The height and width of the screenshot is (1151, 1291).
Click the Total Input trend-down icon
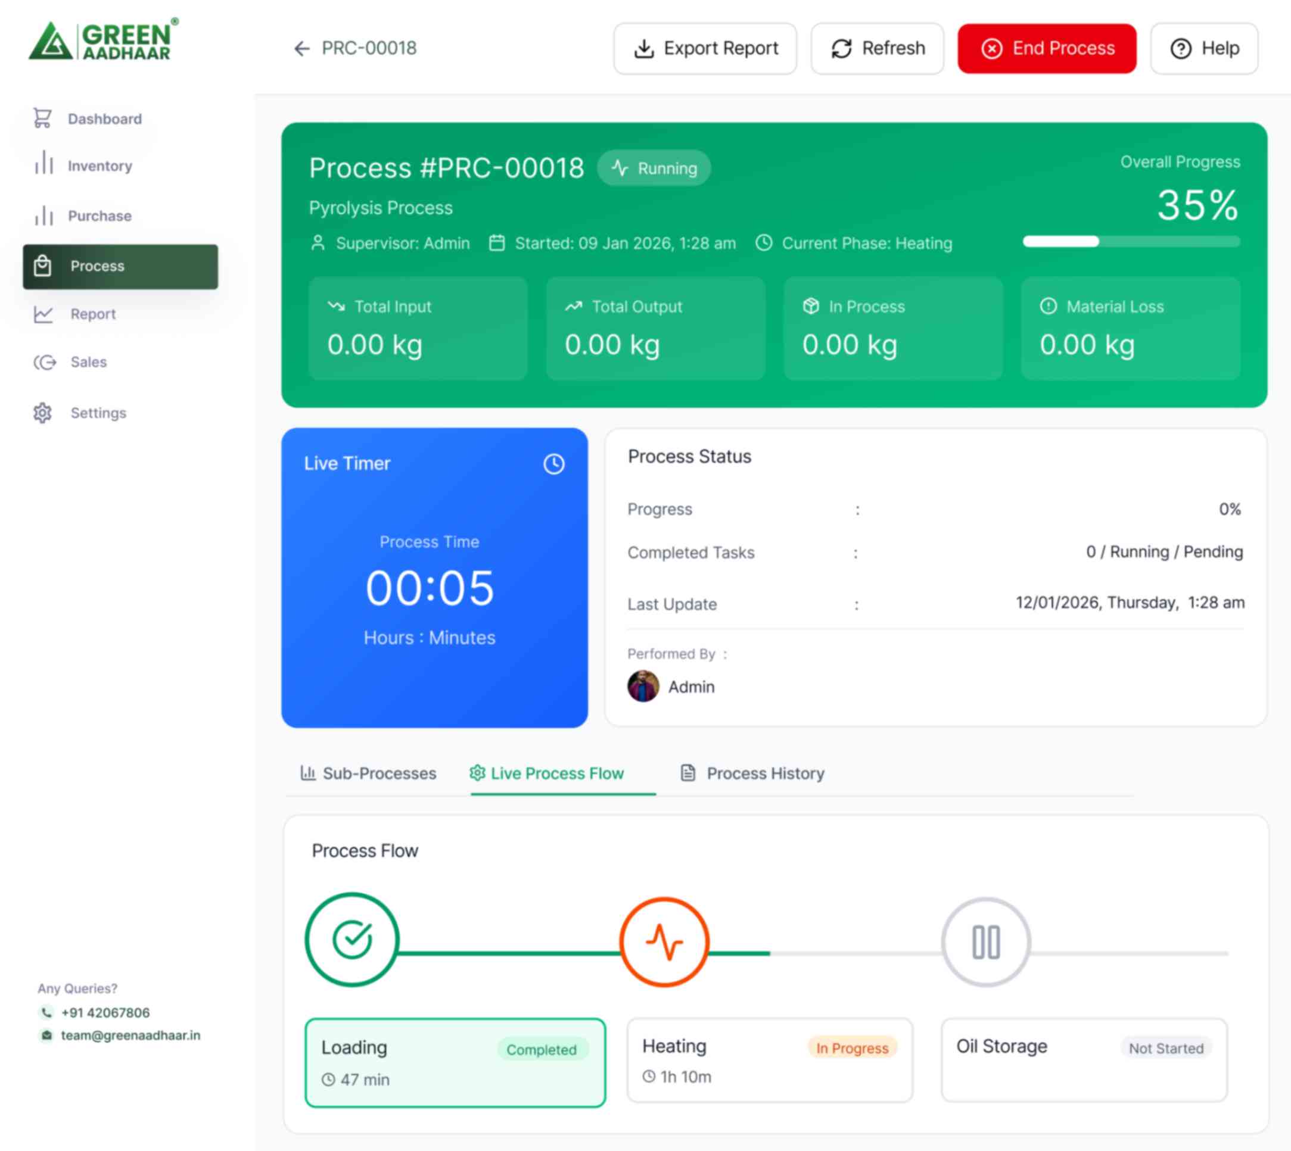[x=336, y=306]
